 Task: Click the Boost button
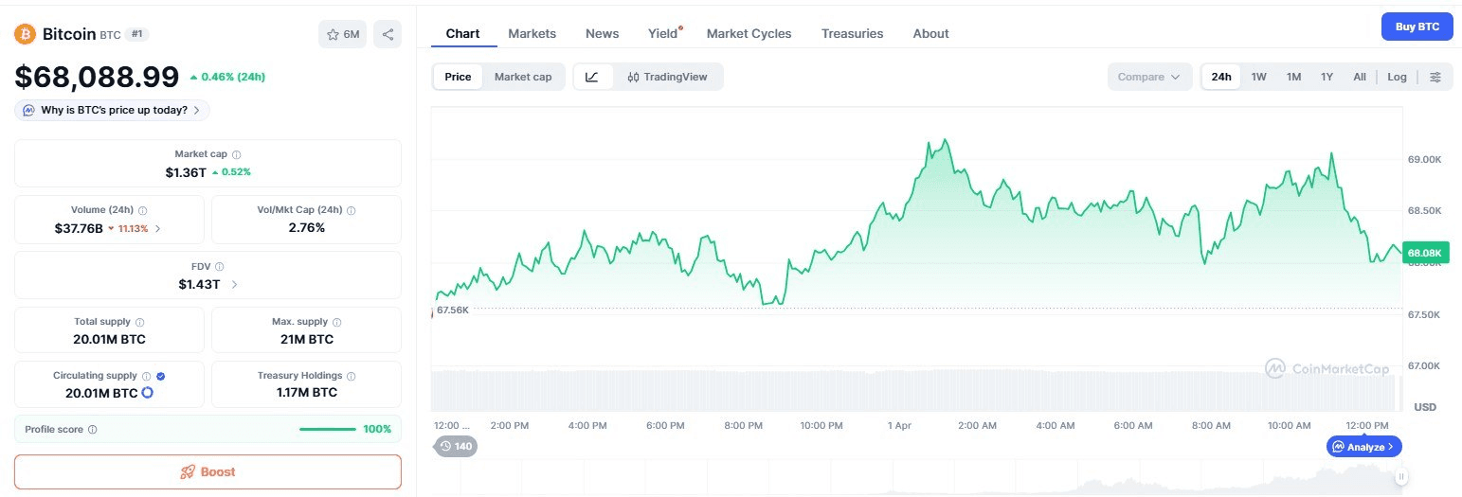(208, 471)
